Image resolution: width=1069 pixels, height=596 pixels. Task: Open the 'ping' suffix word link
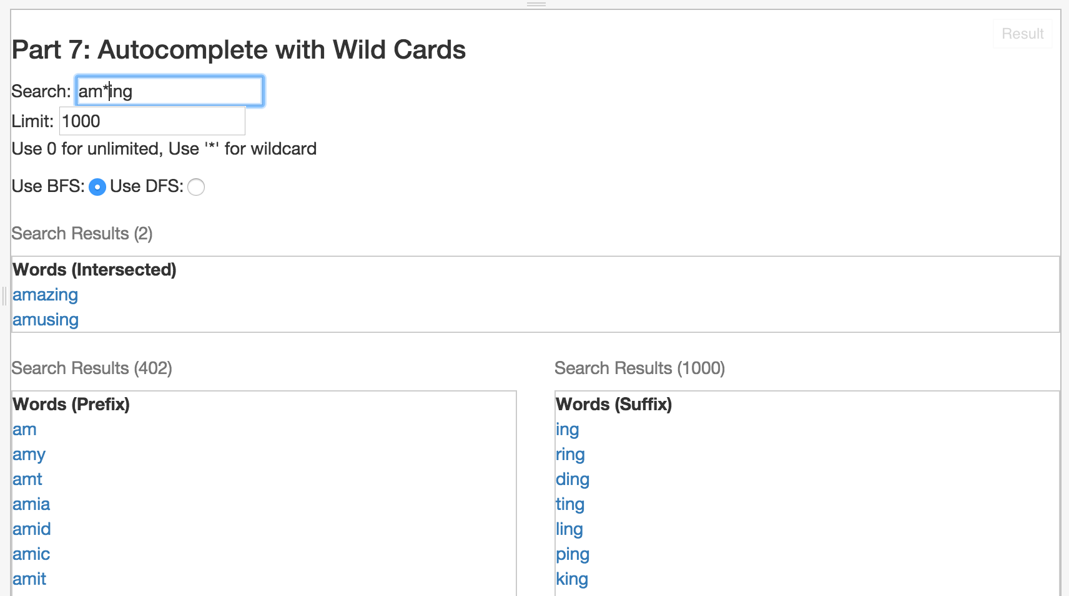tap(573, 554)
